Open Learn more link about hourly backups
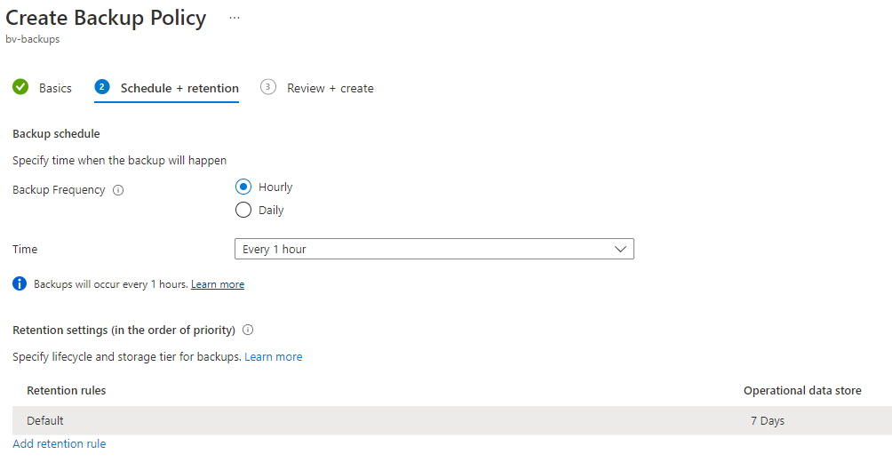The width and height of the screenshot is (892, 462). coord(218,284)
